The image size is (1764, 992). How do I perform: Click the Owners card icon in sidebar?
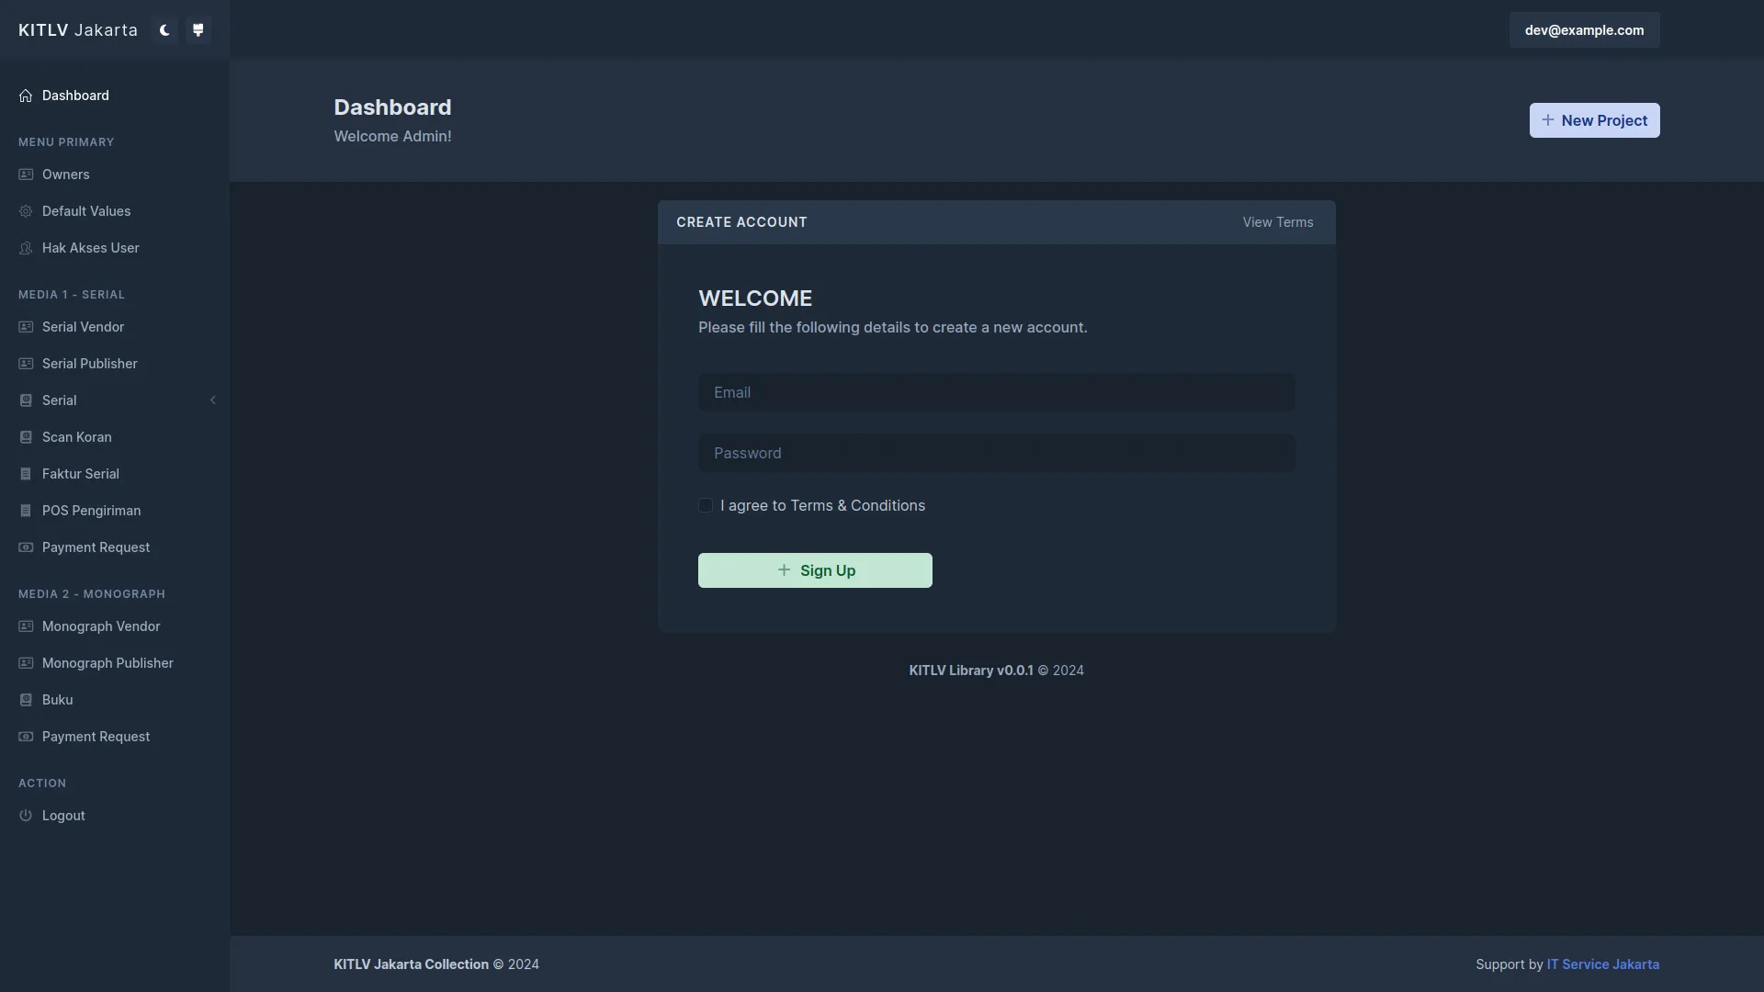point(26,175)
